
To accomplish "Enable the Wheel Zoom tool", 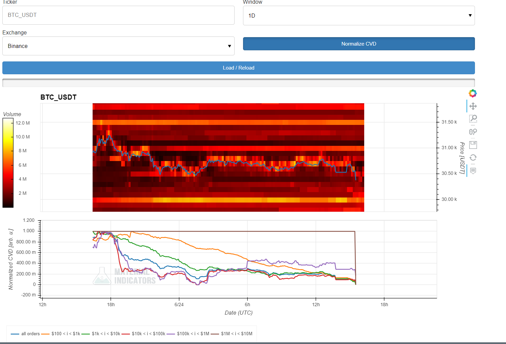I will point(473,132).
